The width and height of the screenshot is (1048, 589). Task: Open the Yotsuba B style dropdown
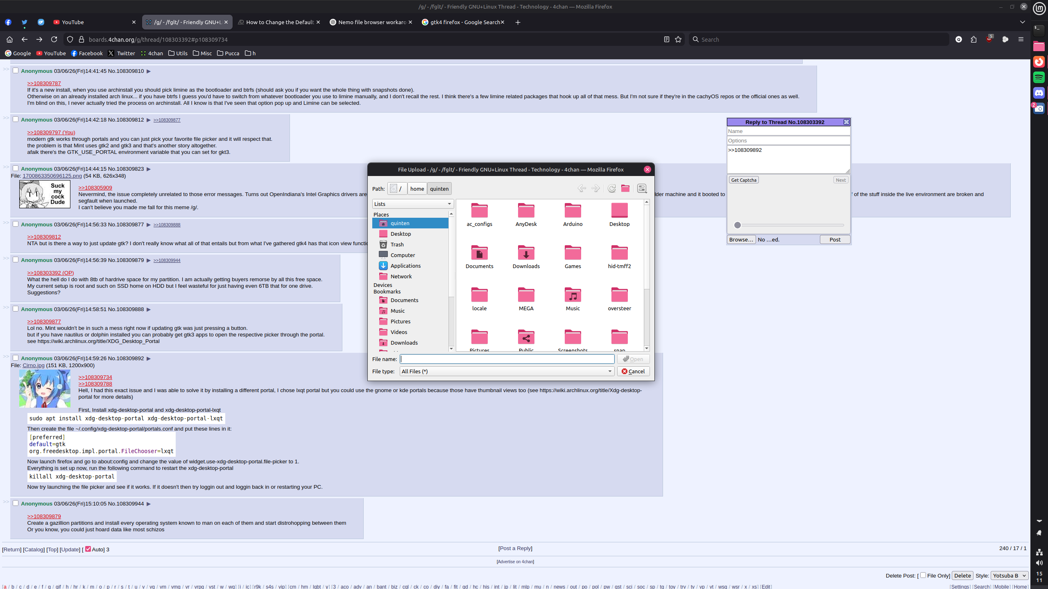(x=1009, y=575)
